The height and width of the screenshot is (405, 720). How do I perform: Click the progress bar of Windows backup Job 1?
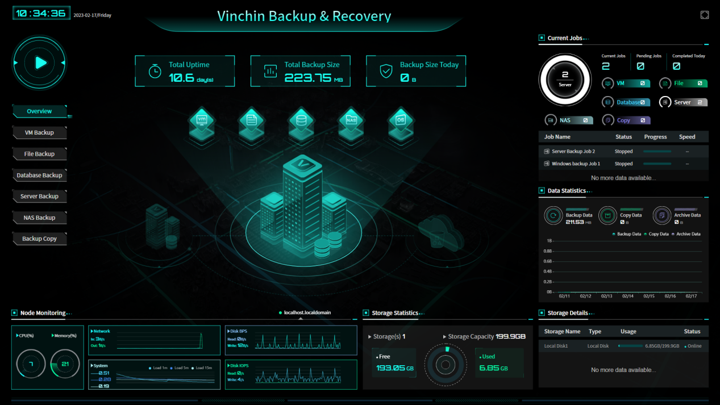[x=659, y=164]
